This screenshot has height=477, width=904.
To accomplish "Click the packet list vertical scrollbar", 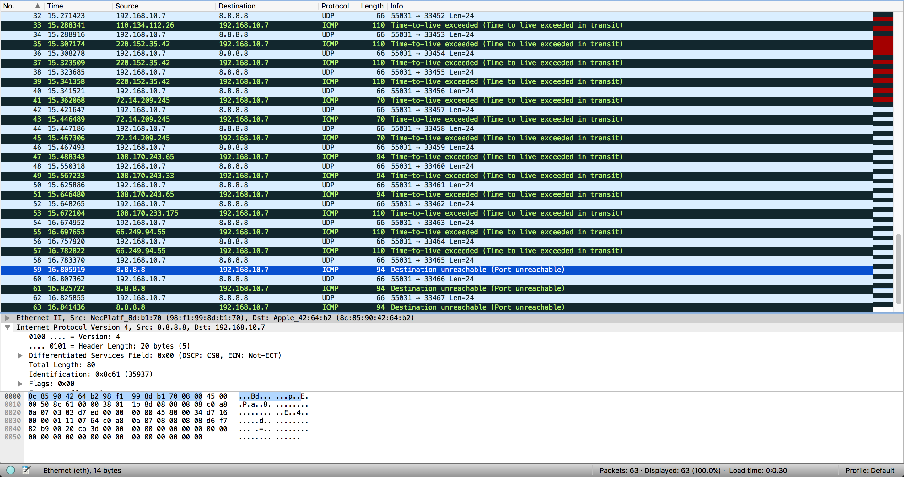I will [x=898, y=269].
